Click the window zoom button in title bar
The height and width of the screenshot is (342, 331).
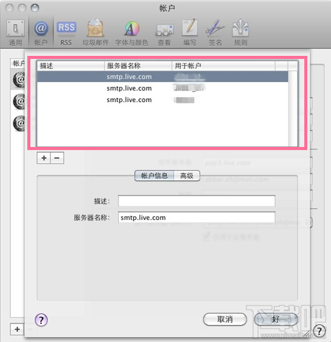pyautogui.click(x=35, y=8)
